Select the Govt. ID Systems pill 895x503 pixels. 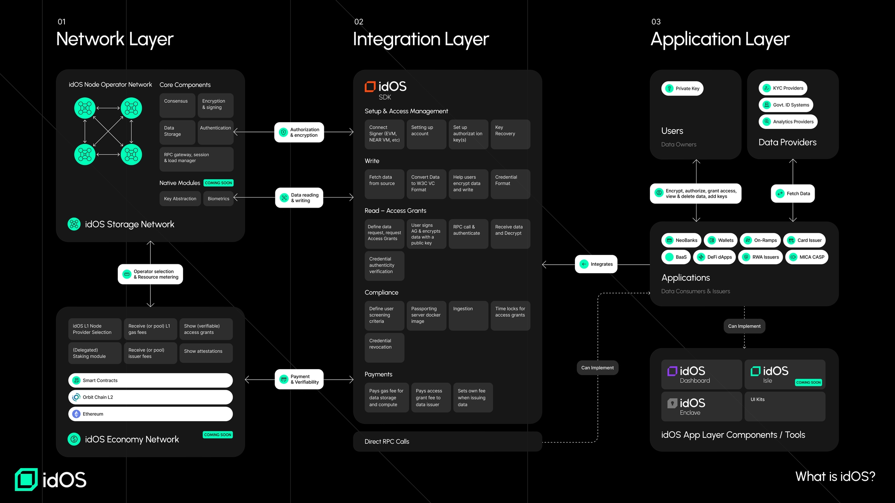pos(785,105)
